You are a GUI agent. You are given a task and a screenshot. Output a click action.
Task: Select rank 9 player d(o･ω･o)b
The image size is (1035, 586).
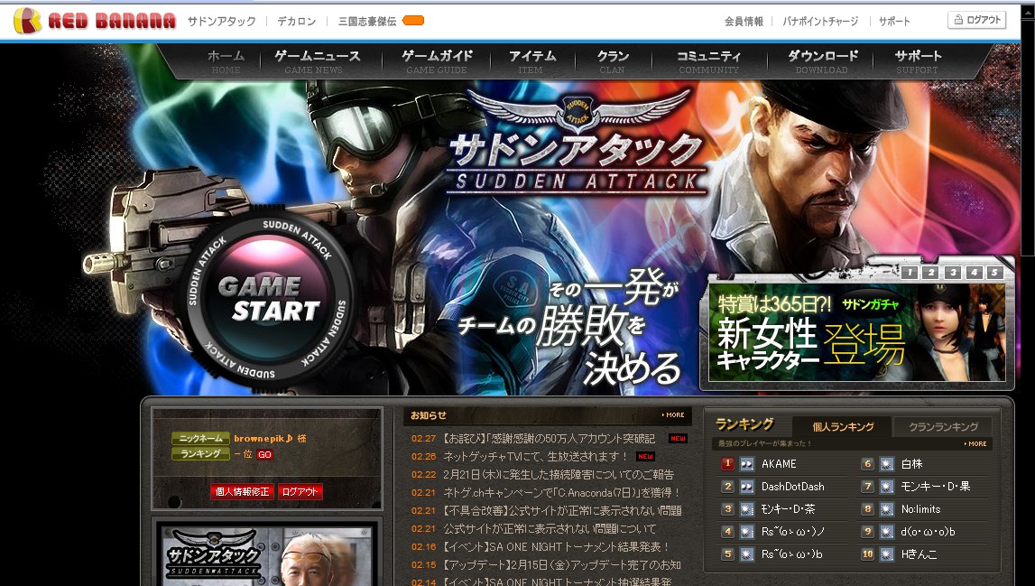(928, 531)
